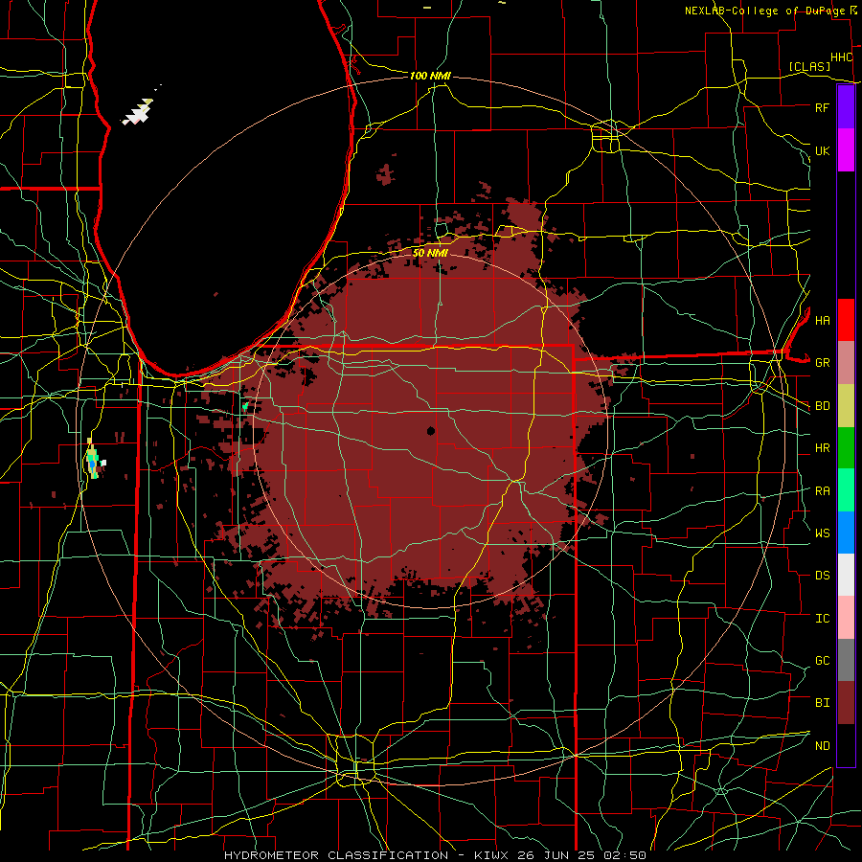Click the HYDROMETEOR CLASSIFICATION KIWX title text
The width and height of the screenshot is (862, 862).
[435, 855]
